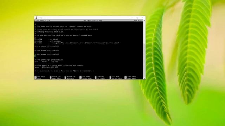
Task: Click the terminal vertical scrollbar thumb
Action: [144, 61]
